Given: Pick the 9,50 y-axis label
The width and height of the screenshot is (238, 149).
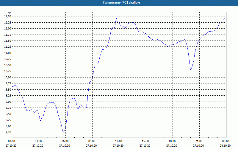Looking at the screenshot, I should [8, 90].
